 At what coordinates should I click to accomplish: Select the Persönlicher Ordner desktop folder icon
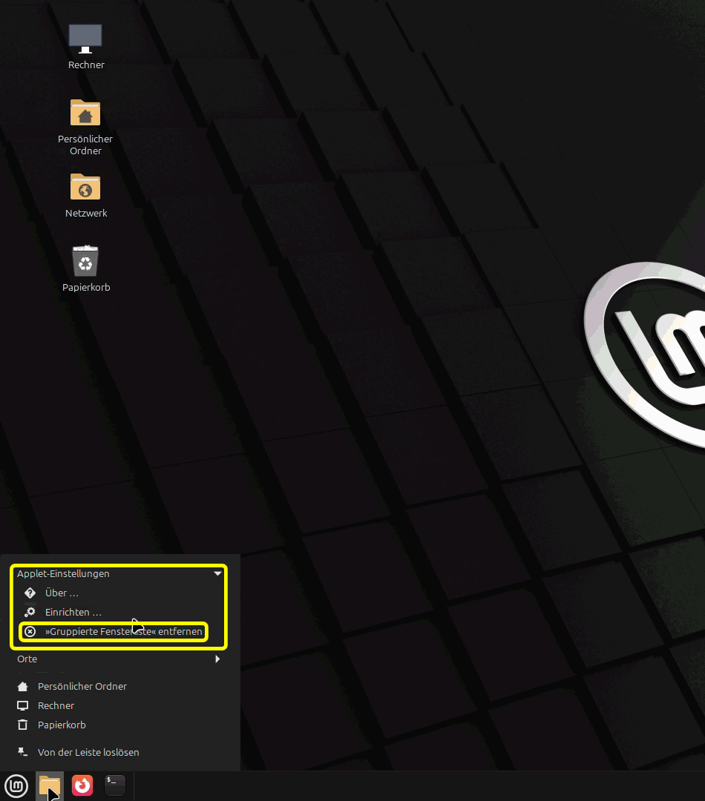pyautogui.click(x=85, y=113)
